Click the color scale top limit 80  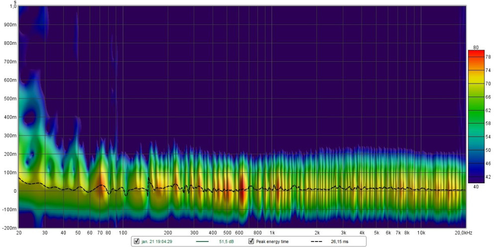[476, 47]
